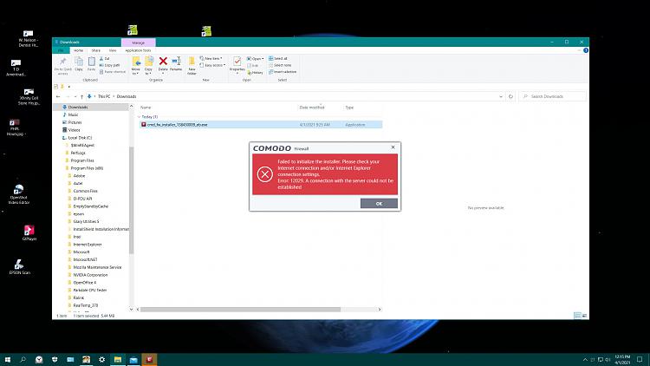Click This PC in the address bar

tap(104, 96)
